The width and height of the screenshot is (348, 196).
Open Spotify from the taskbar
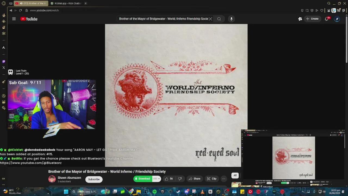pos(154,192)
